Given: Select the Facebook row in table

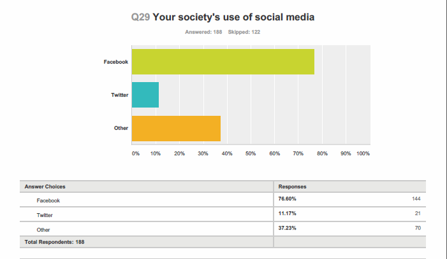Looking at the screenshot, I should (x=223, y=200).
